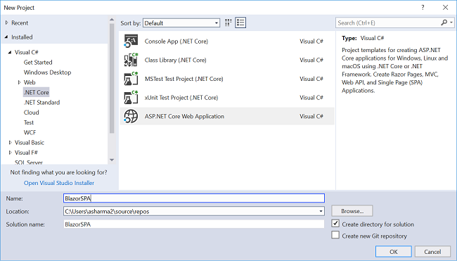Open Visual Studio Installer link
Screen dimensions: 457x261
59,183
